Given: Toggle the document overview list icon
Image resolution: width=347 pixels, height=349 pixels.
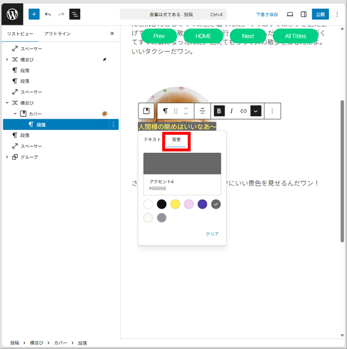Looking at the screenshot, I should (75, 14).
